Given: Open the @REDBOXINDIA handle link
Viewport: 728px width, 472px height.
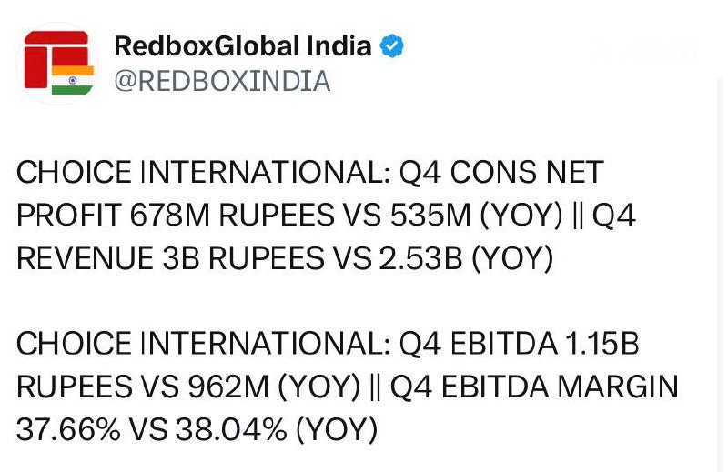Looking at the screenshot, I should tap(221, 82).
